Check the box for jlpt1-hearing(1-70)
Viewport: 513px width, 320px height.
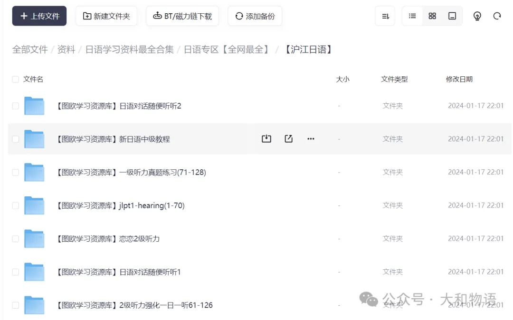15,205
